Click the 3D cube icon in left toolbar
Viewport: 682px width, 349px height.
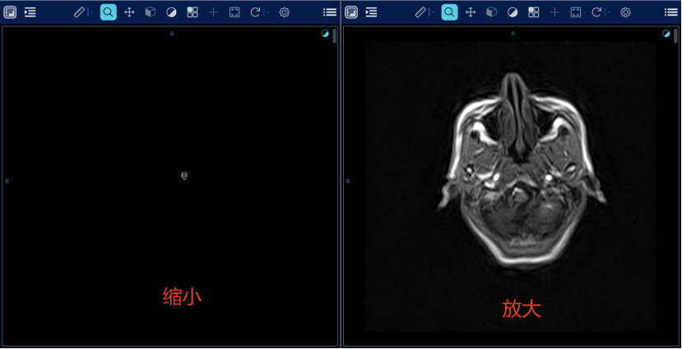[x=151, y=12]
